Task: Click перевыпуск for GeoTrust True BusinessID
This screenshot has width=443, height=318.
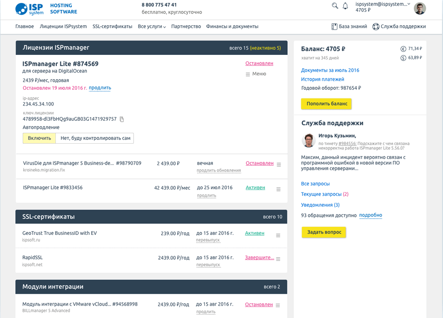Action: 208,240
